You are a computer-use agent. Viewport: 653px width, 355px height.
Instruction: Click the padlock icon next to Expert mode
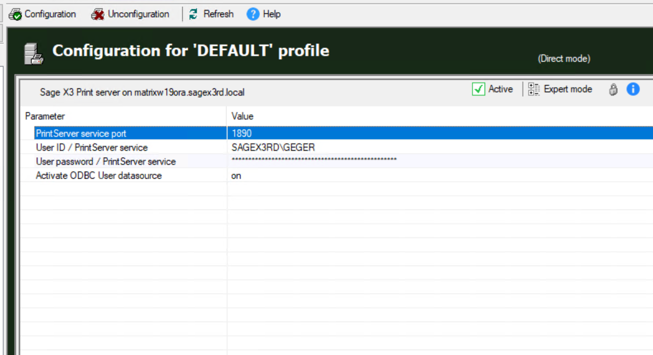click(x=613, y=90)
